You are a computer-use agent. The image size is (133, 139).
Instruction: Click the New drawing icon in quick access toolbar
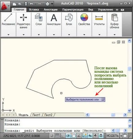(x=14, y=4)
